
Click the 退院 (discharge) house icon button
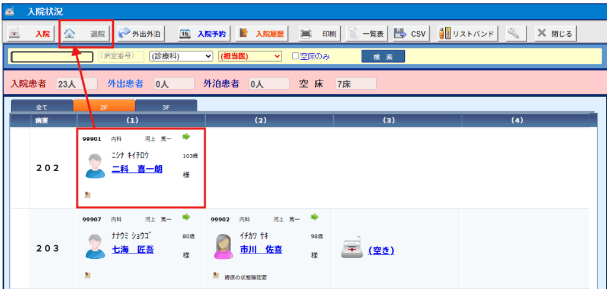[86, 34]
